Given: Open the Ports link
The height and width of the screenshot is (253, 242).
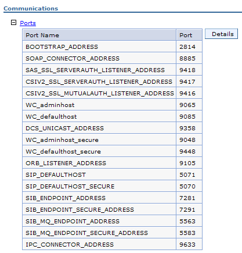Looking at the screenshot, I should (28, 23).
